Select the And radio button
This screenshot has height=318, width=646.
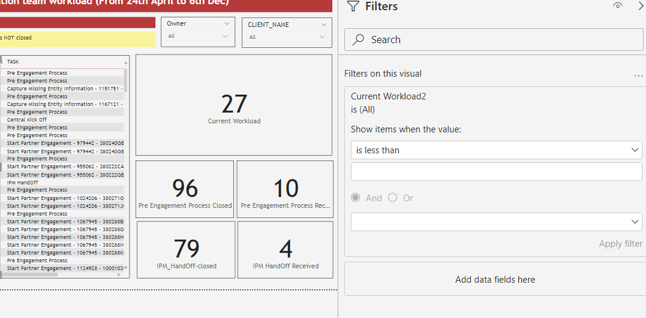(355, 198)
